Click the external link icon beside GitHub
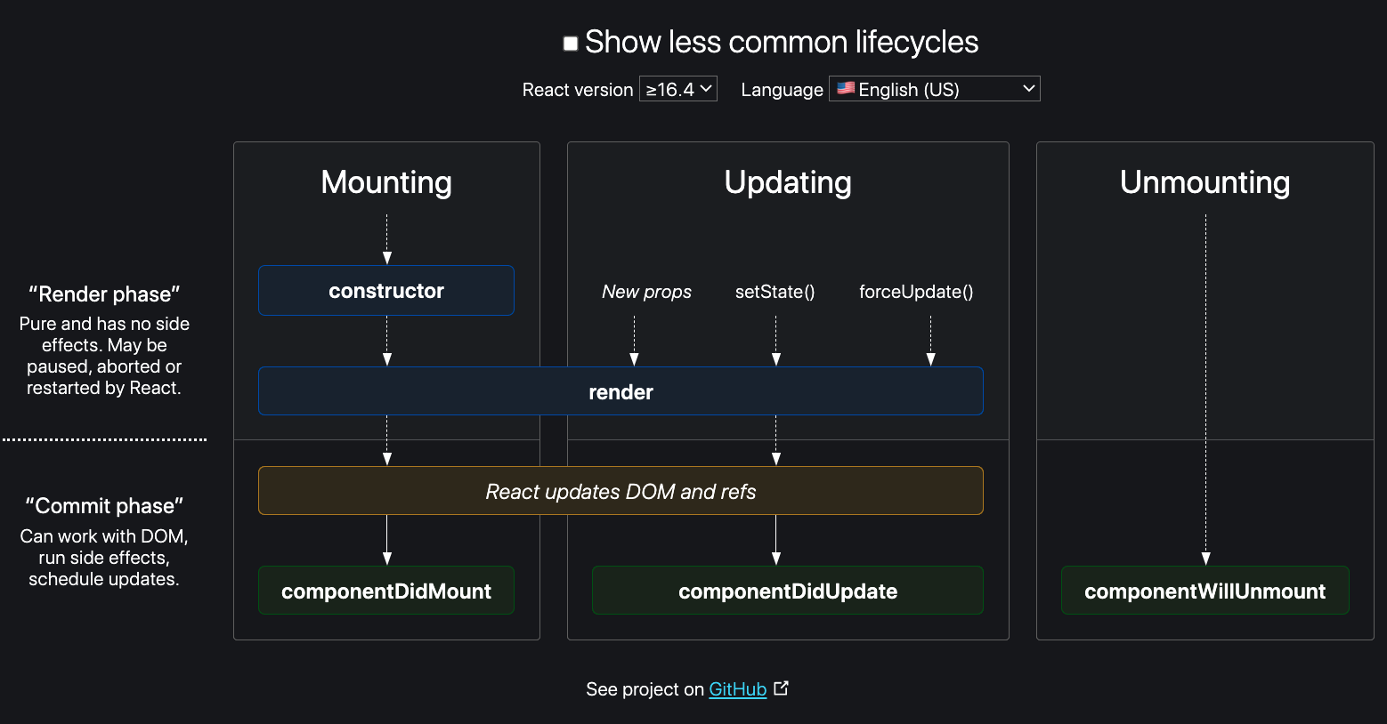1387x724 pixels. pos(781,688)
